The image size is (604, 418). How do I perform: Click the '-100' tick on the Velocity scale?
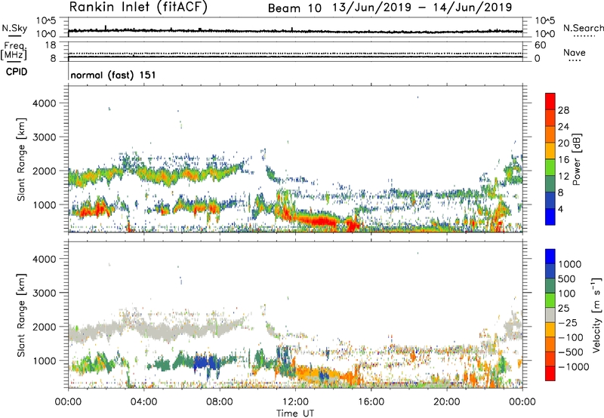point(570,337)
